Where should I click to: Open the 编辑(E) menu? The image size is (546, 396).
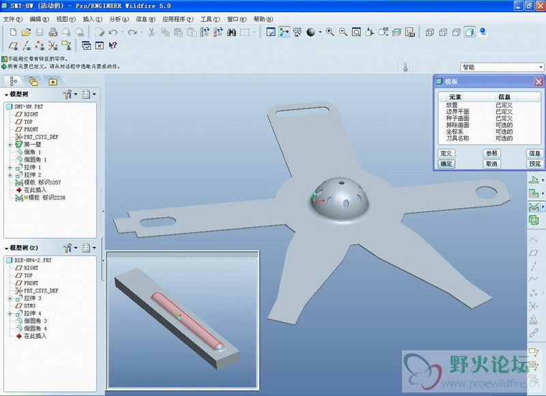tap(39, 19)
